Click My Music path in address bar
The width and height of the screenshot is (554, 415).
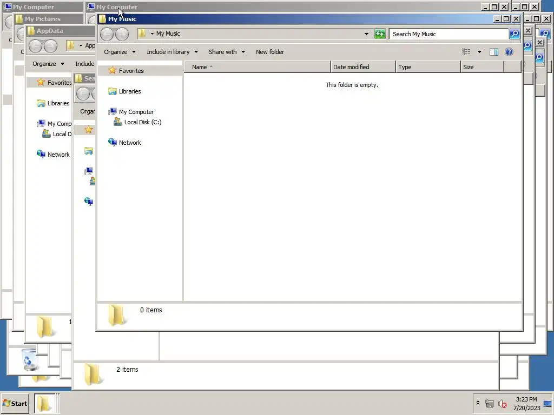pyautogui.click(x=168, y=34)
